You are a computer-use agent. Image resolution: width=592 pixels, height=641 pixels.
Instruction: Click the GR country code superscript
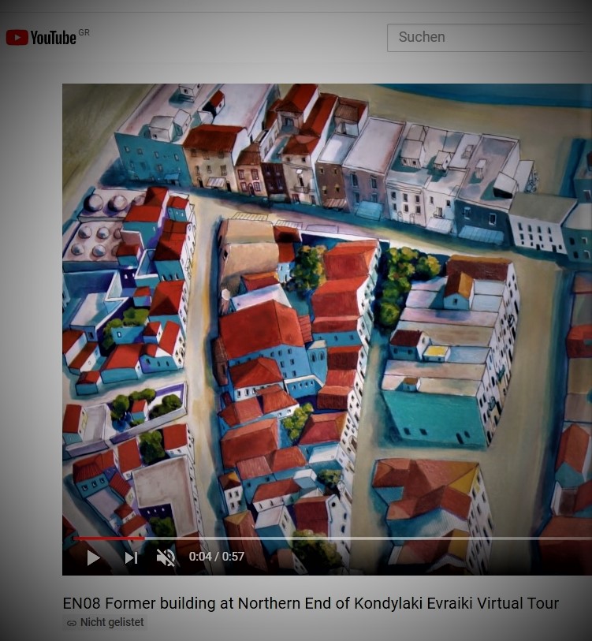pos(84,32)
